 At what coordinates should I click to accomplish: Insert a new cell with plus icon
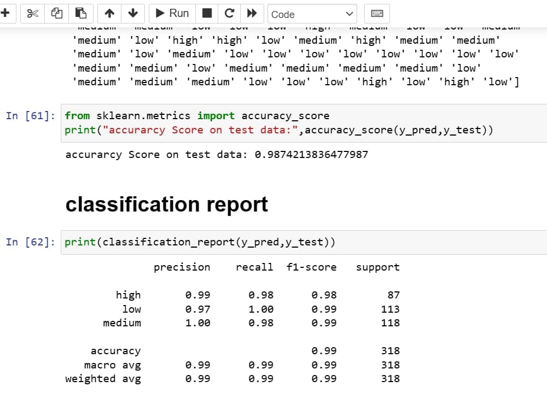(x=5, y=13)
